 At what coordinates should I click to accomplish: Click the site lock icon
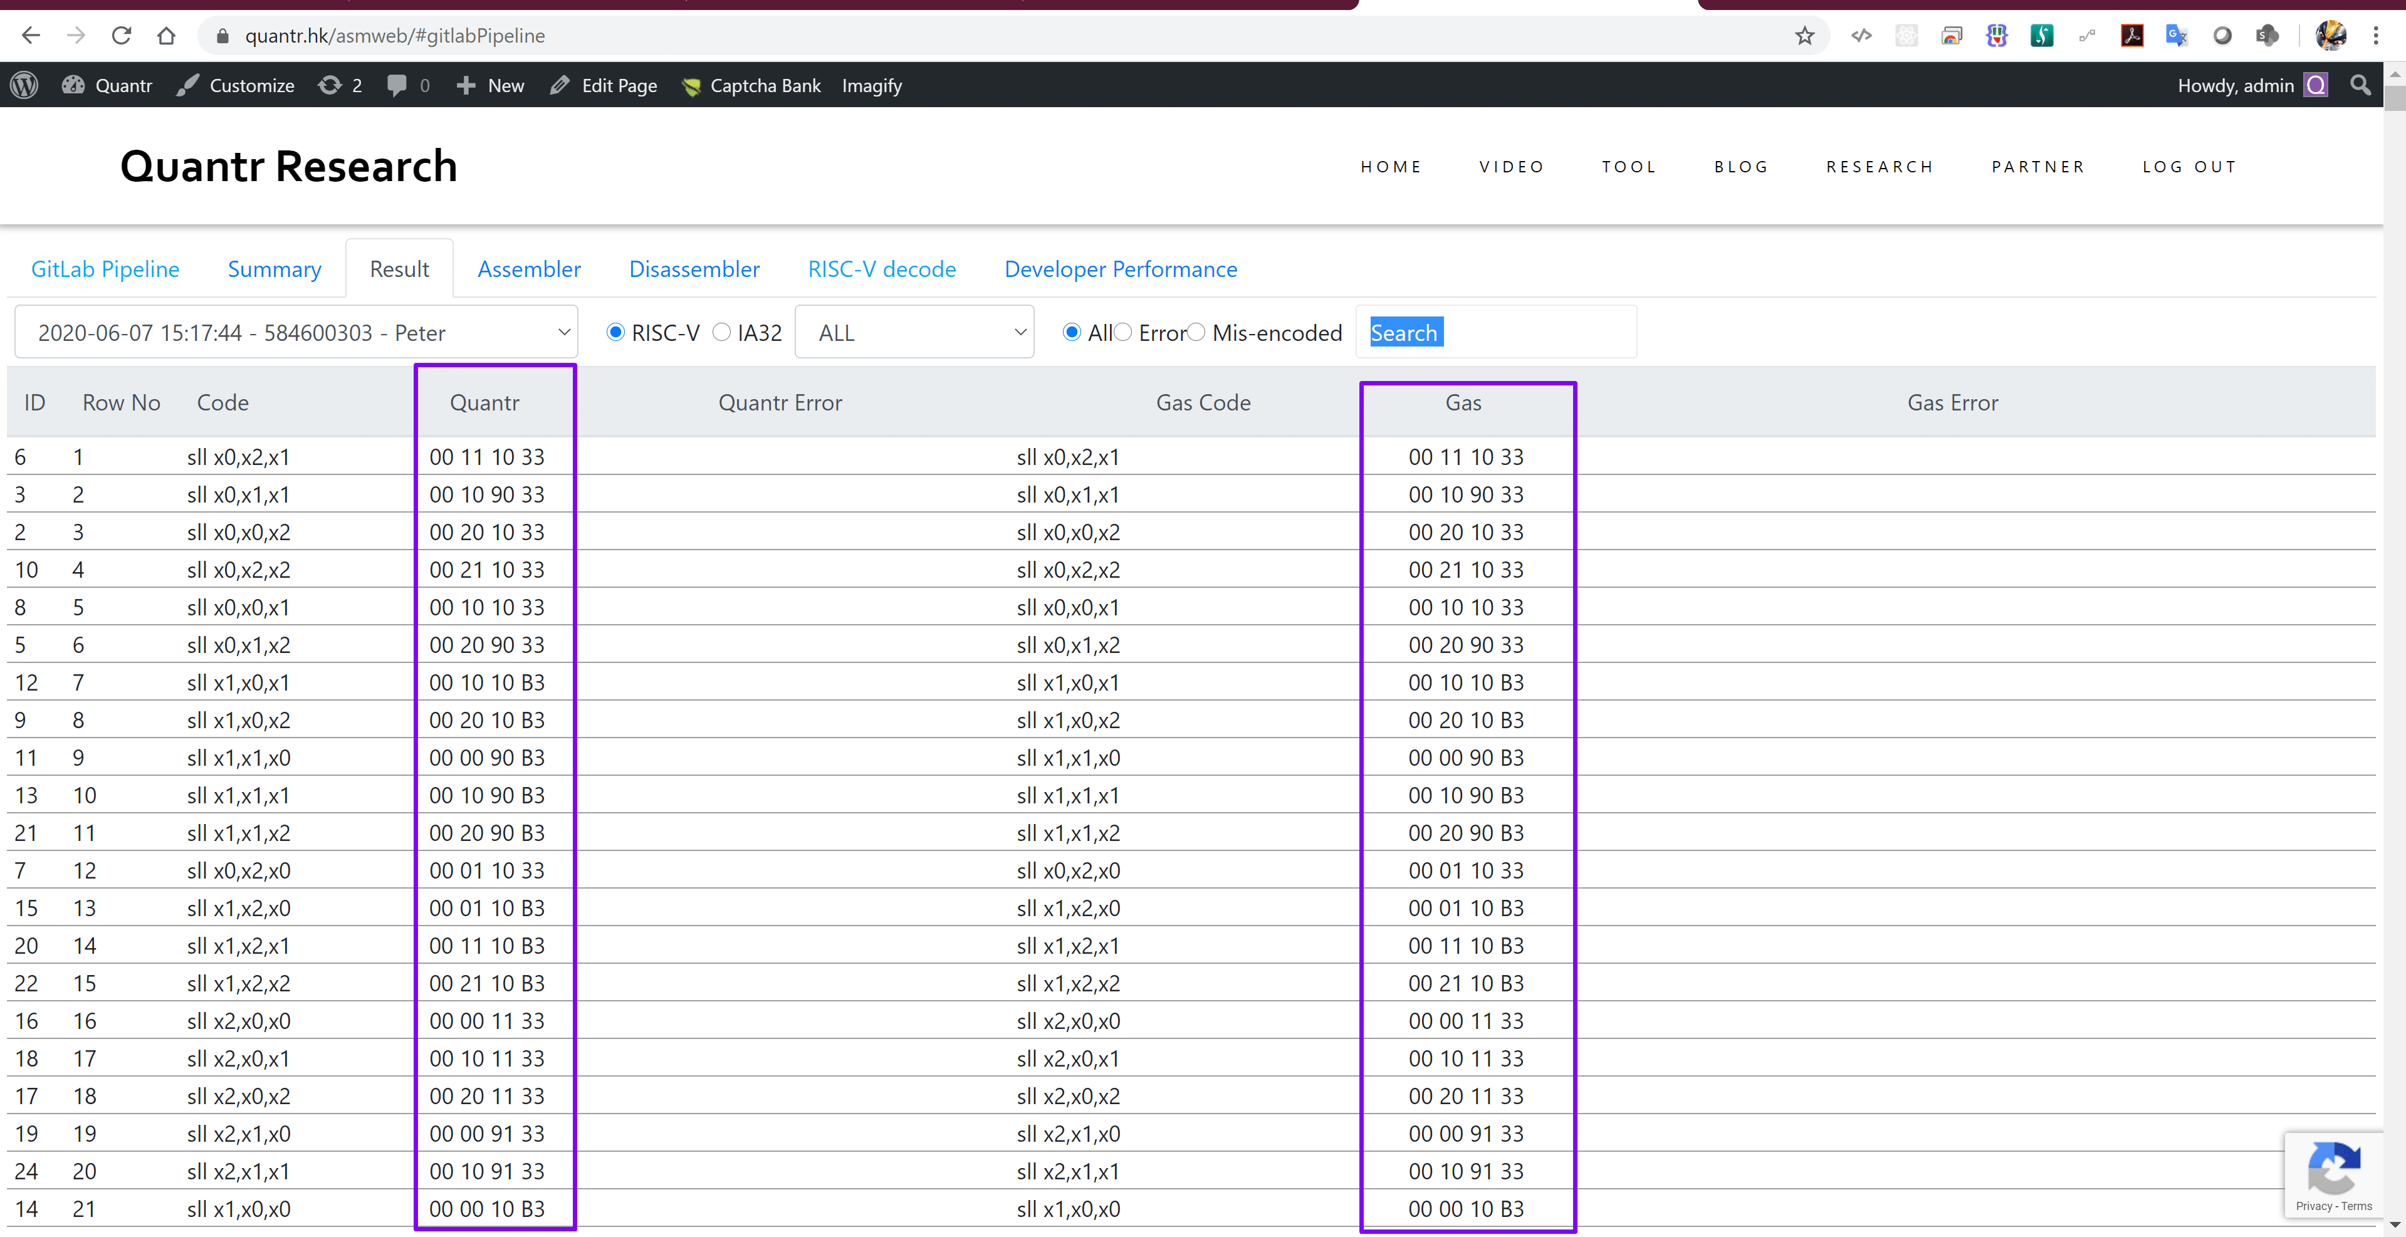222,36
